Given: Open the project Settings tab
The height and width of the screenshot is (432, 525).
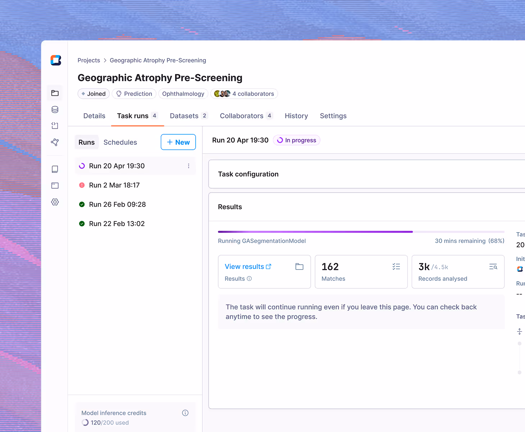Looking at the screenshot, I should (333, 116).
